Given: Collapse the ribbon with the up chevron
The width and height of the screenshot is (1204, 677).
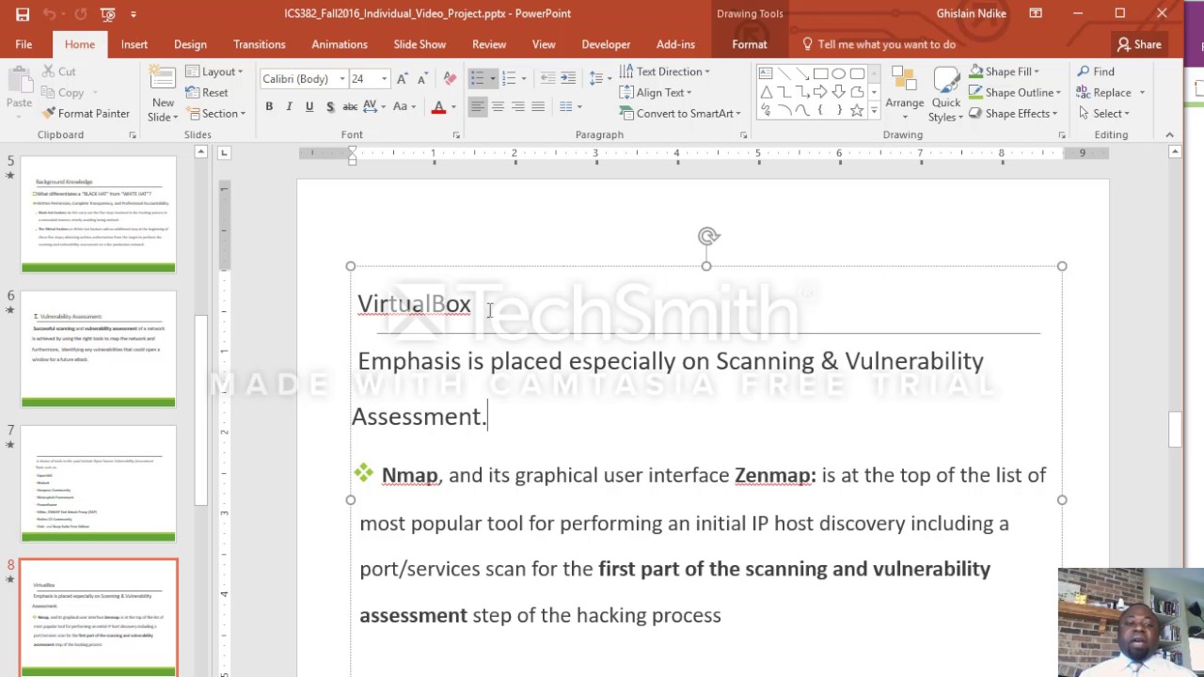Looking at the screenshot, I should [1169, 135].
